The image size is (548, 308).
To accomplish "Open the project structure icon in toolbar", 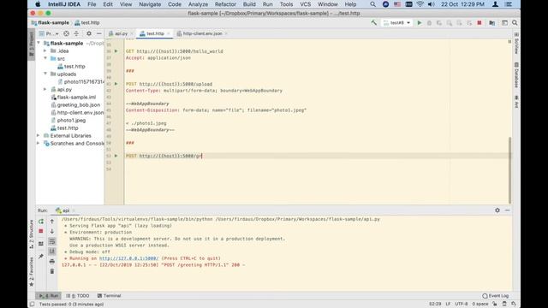I will click(x=491, y=23).
